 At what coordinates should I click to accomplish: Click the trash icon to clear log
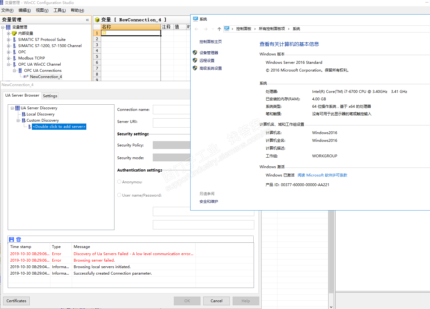point(19,239)
